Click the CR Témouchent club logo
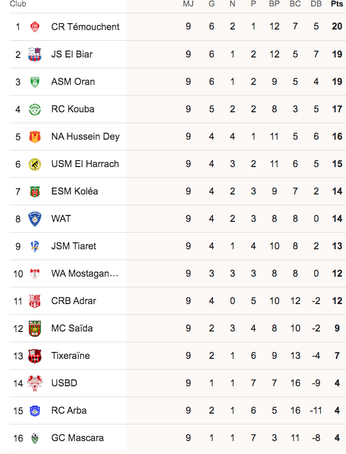Screen dimensions: 346x454 pos(35,27)
